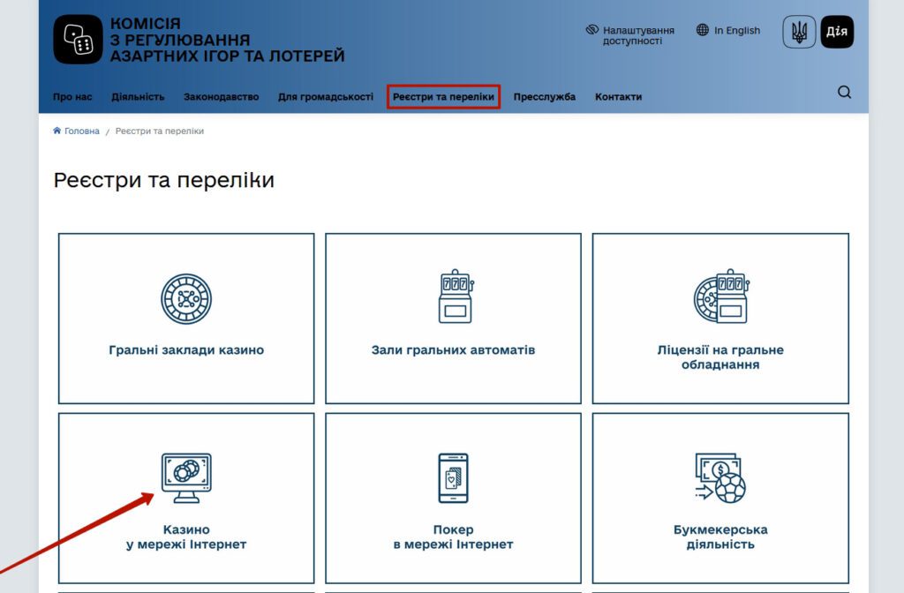This screenshot has height=593, width=904.
Task: Open the Зали гральних автоматів registry
Action: coord(453,318)
